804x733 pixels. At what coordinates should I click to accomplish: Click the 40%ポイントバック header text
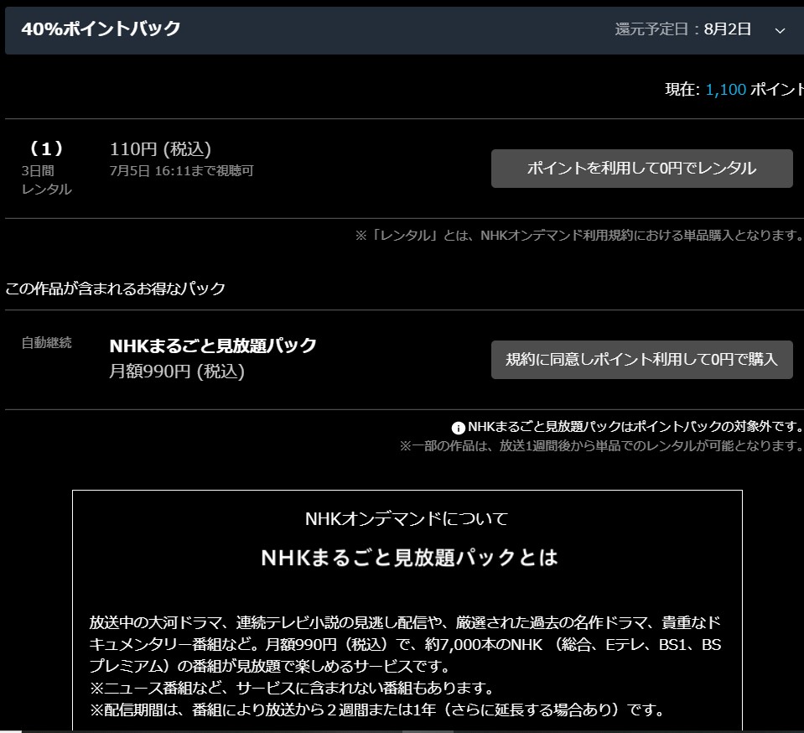(x=101, y=29)
